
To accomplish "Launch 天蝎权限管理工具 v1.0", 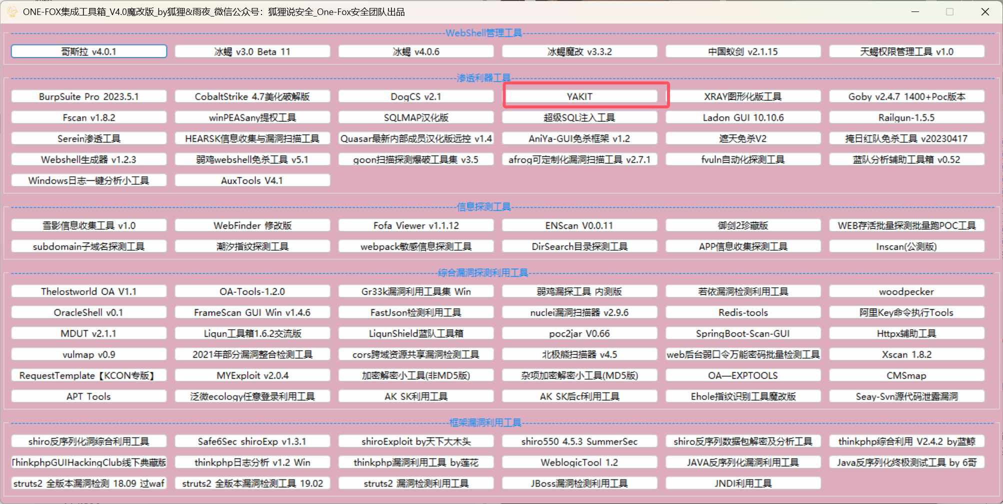I will [x=906, y=51].
